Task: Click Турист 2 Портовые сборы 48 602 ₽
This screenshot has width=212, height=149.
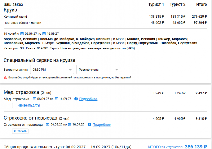Action: 179,22
